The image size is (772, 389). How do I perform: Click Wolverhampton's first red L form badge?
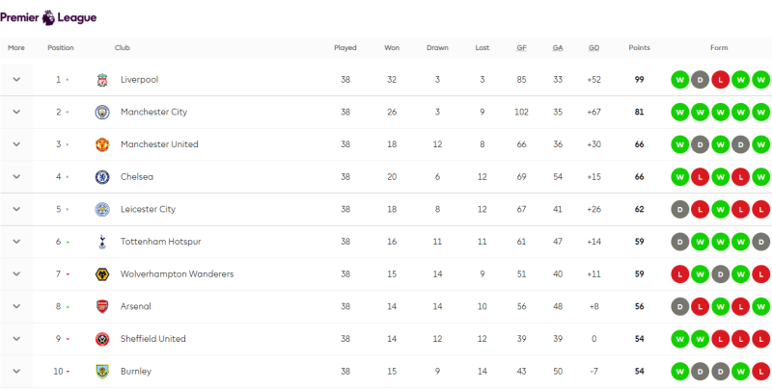680,274
